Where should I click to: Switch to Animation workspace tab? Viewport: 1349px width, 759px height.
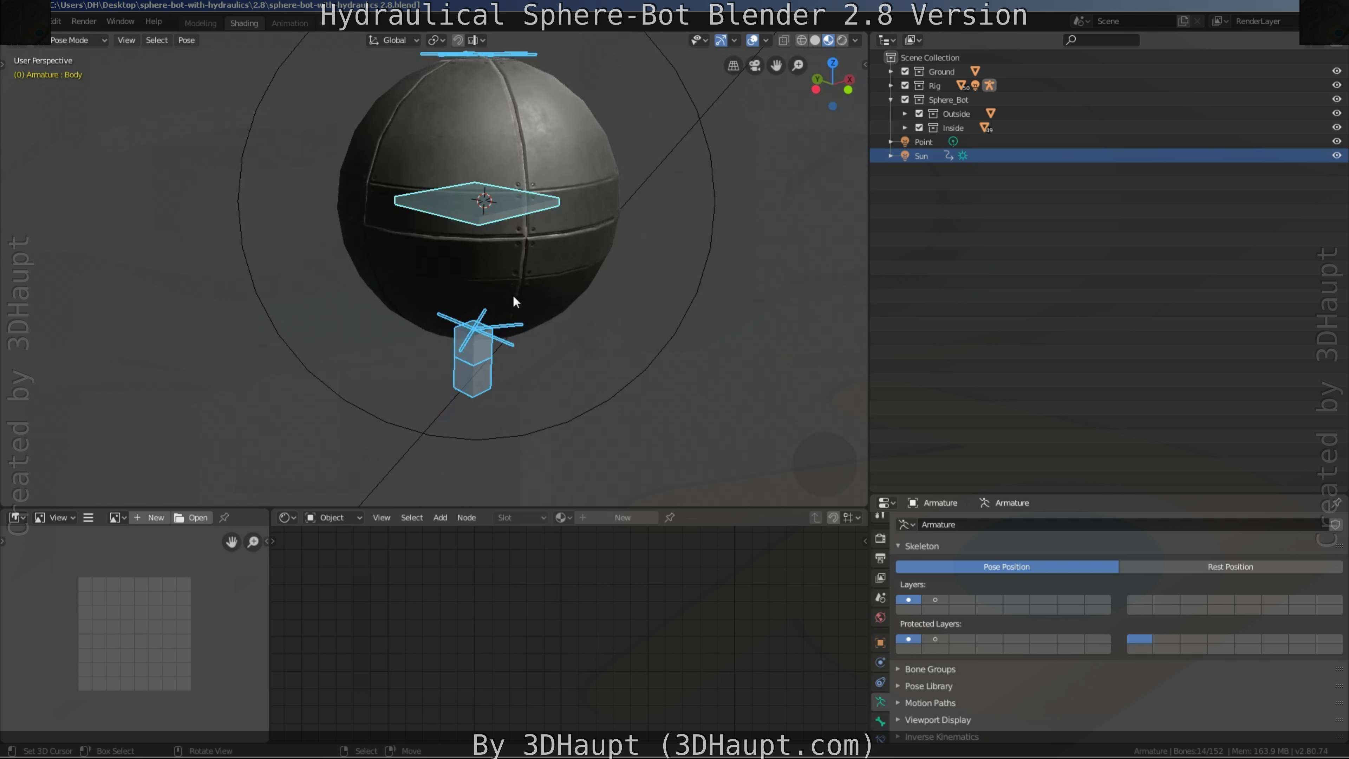pyautogui.click(x=289, y=23)
